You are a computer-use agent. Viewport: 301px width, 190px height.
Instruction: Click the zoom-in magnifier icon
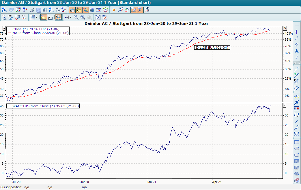pos(83,17)
